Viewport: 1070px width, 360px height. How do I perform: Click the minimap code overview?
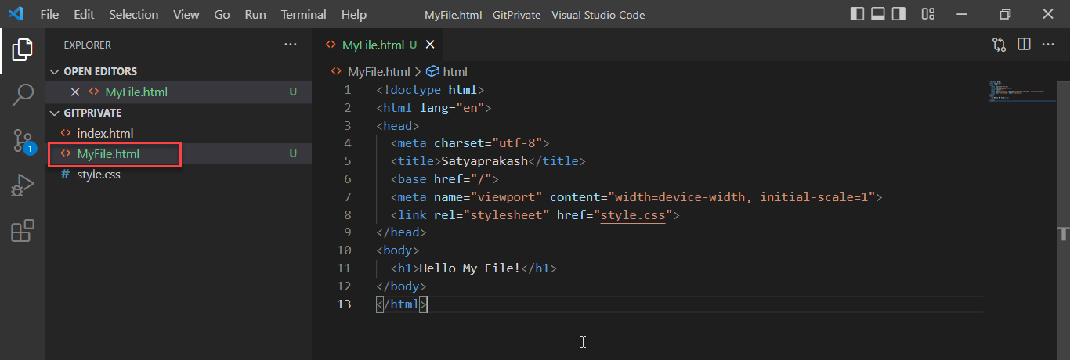tap(1015, 91)
